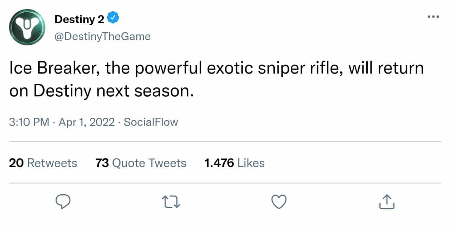Screen dimensions: 450x229
Task: Click the words Ice Breaker in tweet
Action: point(51,69)
